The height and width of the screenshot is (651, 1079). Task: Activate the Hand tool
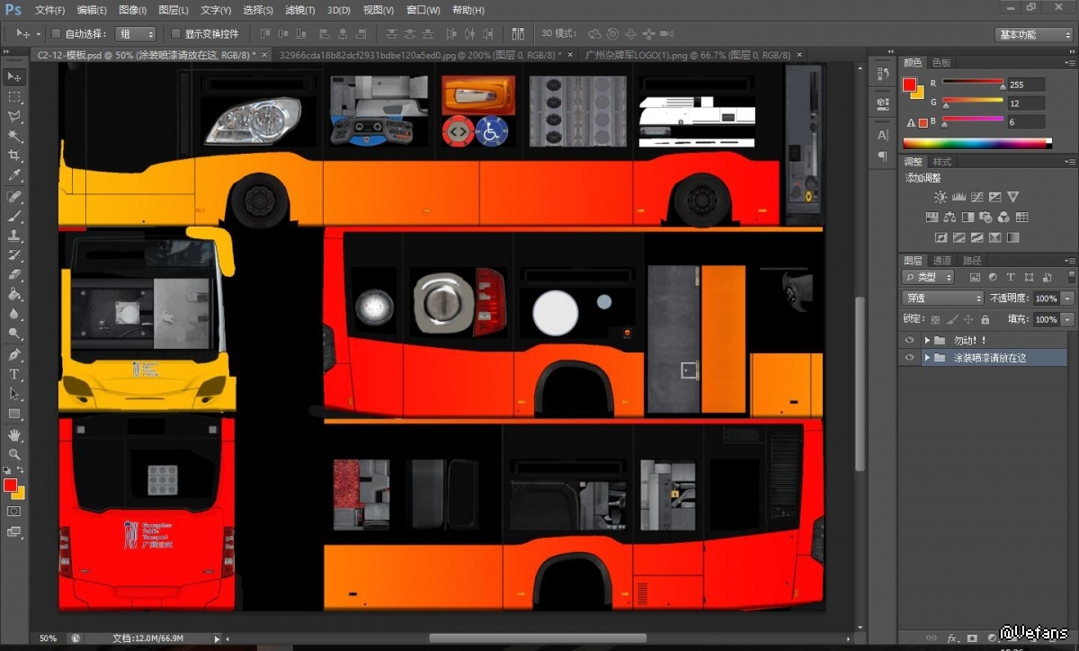(14, 435)
